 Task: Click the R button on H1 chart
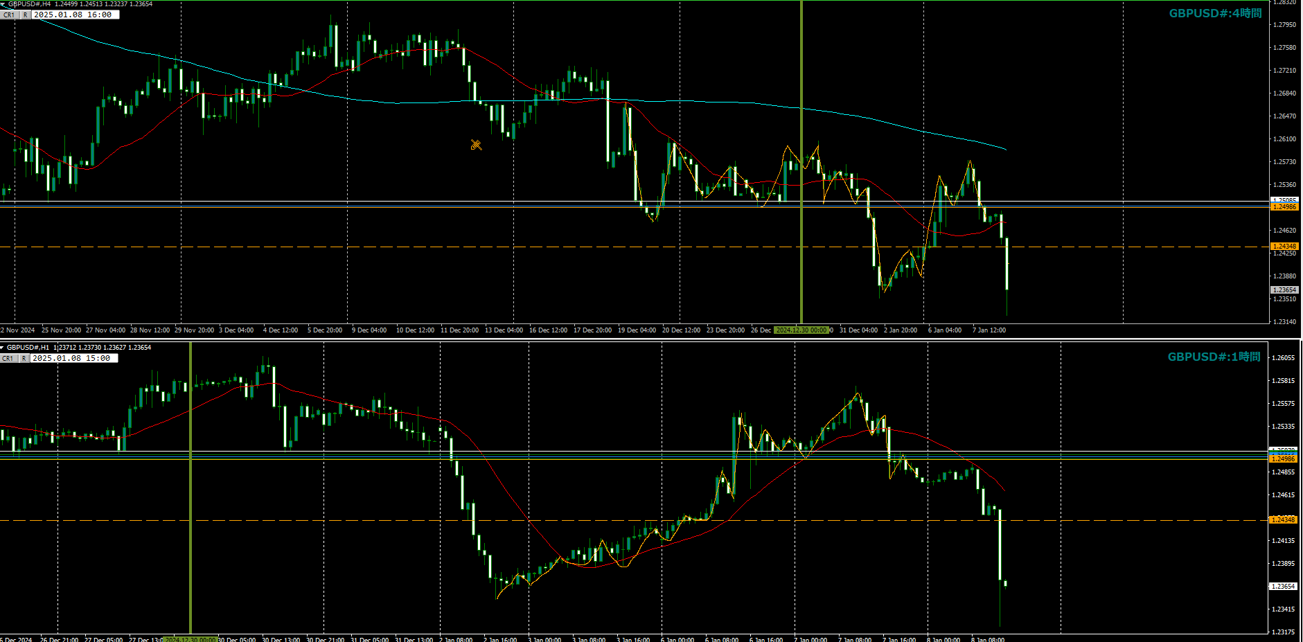[x=24, y=358]
